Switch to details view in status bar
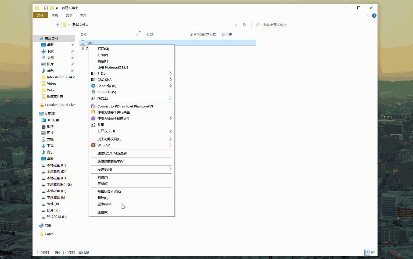The image size is (413, 259). coord(367,253)
